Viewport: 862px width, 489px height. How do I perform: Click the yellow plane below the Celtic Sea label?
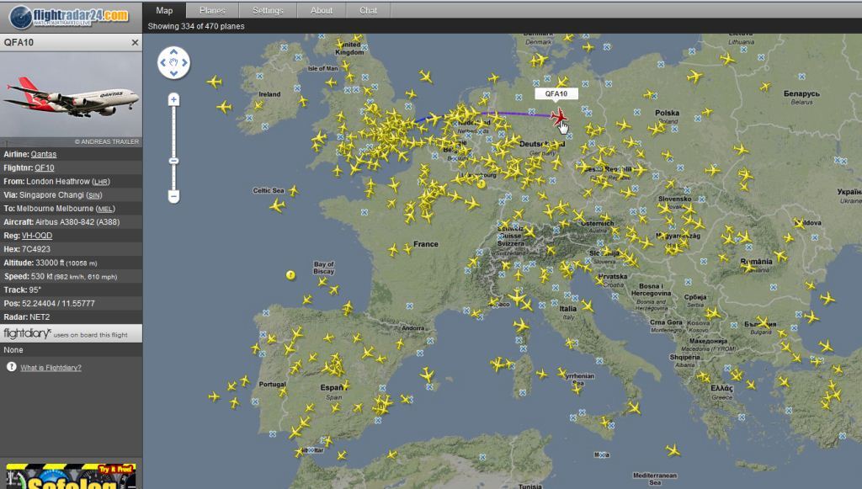[x=278, y=205]
